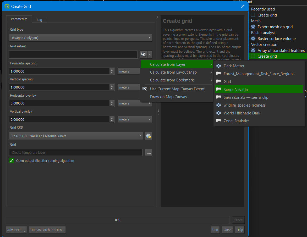Select the wildlife_species_richness raster layer
This screenshot has width=307, height=237.
coord(244,105)
